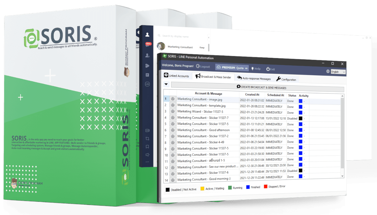Click the gear button on Sticker 11537-7 row
The width and height of the screenshot is (377, 215).
coord(173,118)
